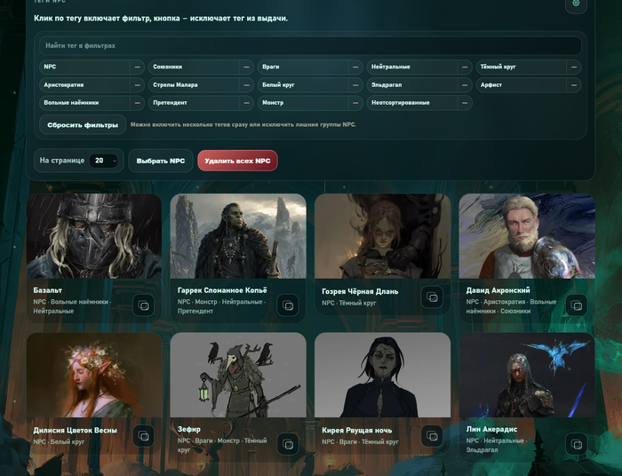This screenshot has width=622, height=476.
Task: Exclude the Вольные наёмники tag with minus button
Action: click(137, 103)
